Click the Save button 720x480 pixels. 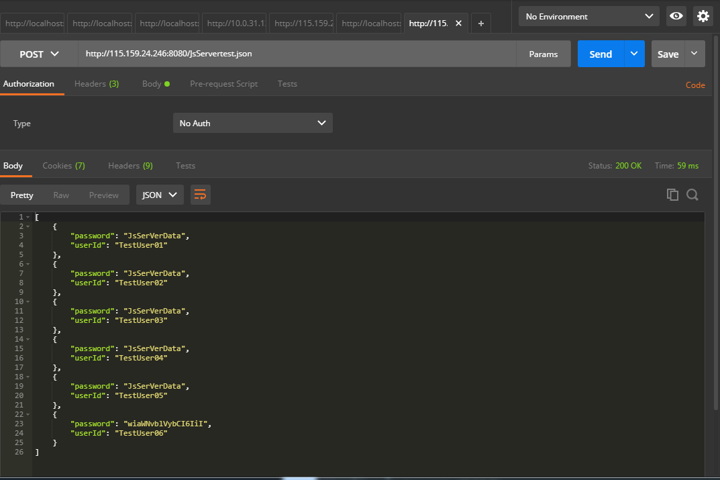(x=668, y=54)
